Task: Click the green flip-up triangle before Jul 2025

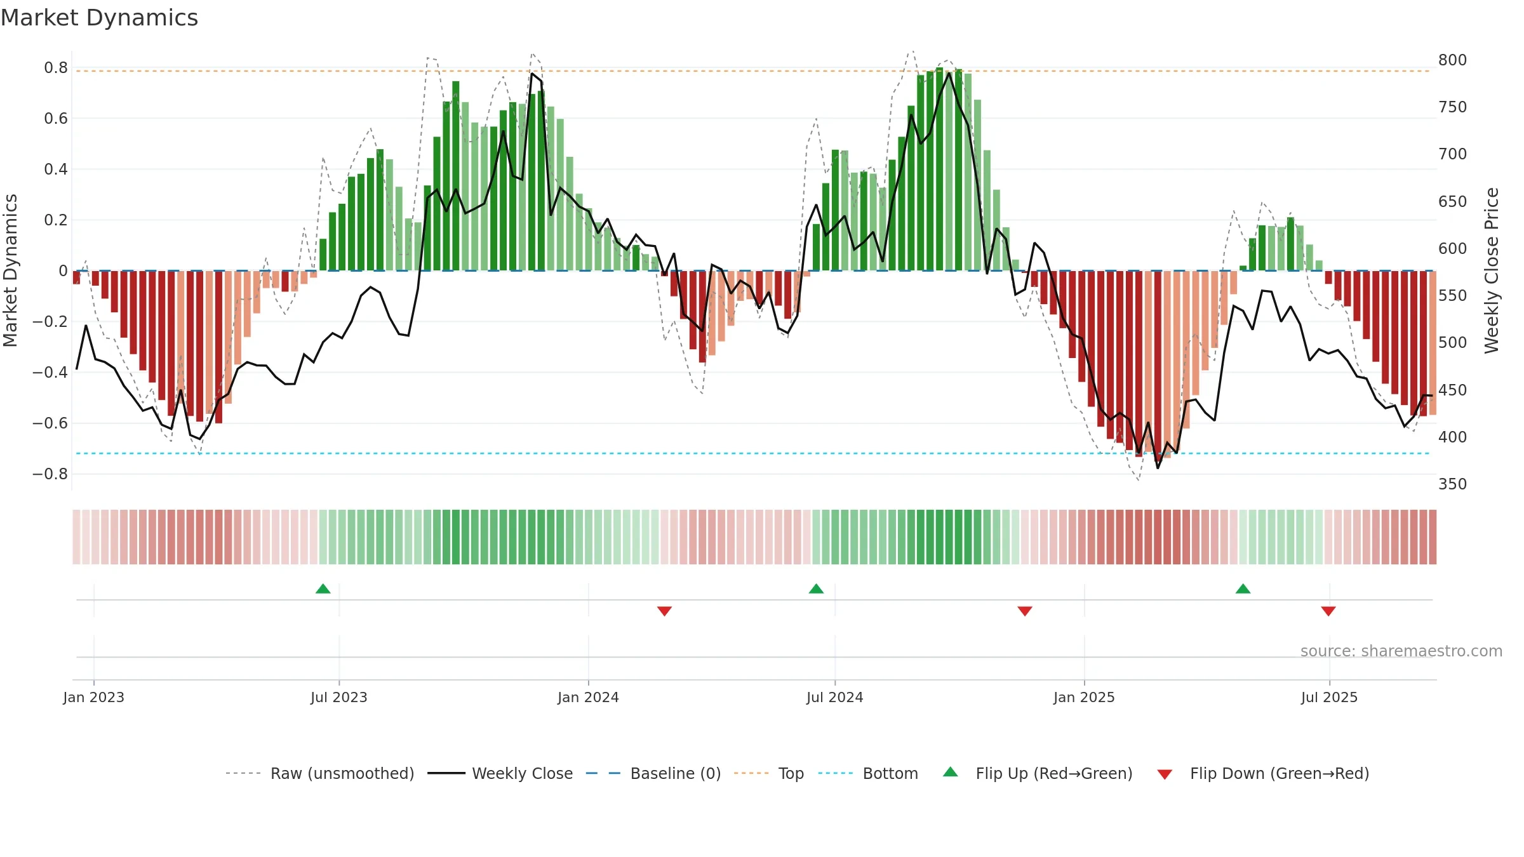Action: click(x=1243, y=588)
